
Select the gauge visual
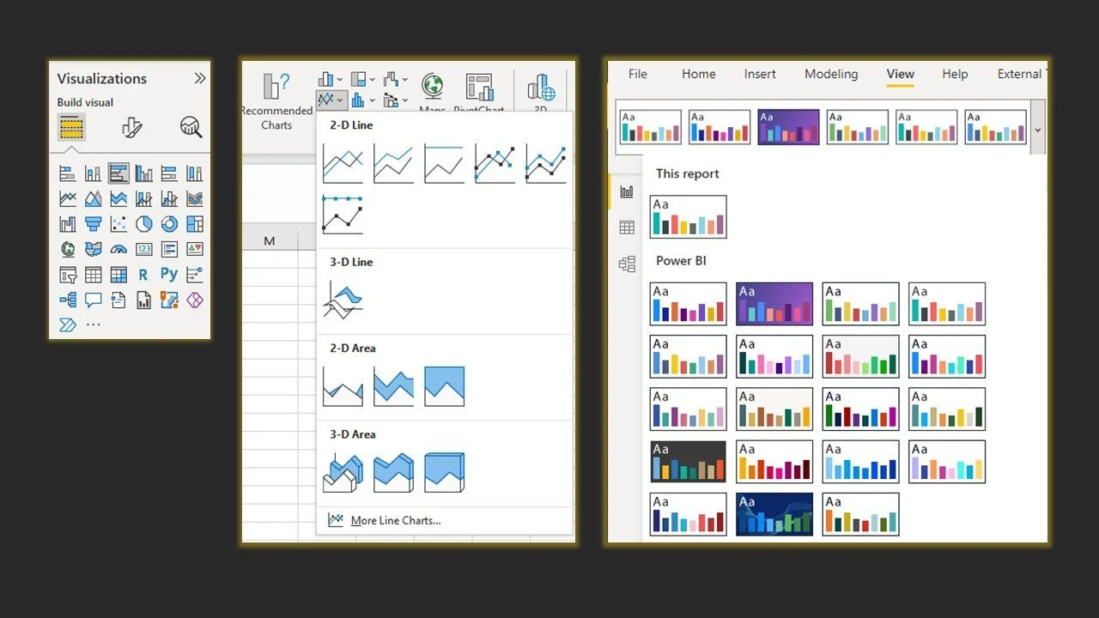119,250
